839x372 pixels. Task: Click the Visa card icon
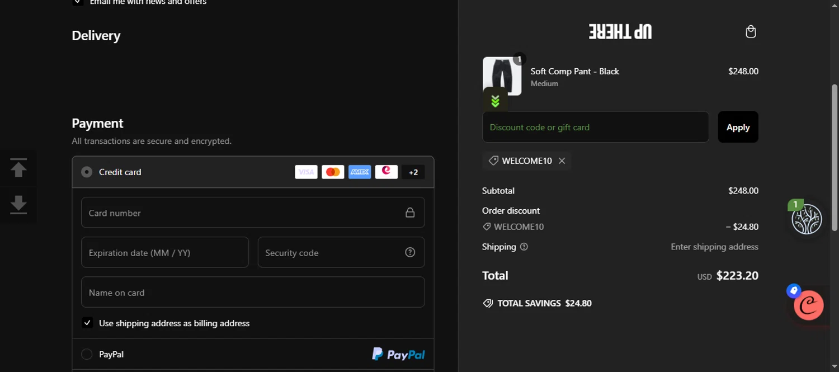(306, 172)
